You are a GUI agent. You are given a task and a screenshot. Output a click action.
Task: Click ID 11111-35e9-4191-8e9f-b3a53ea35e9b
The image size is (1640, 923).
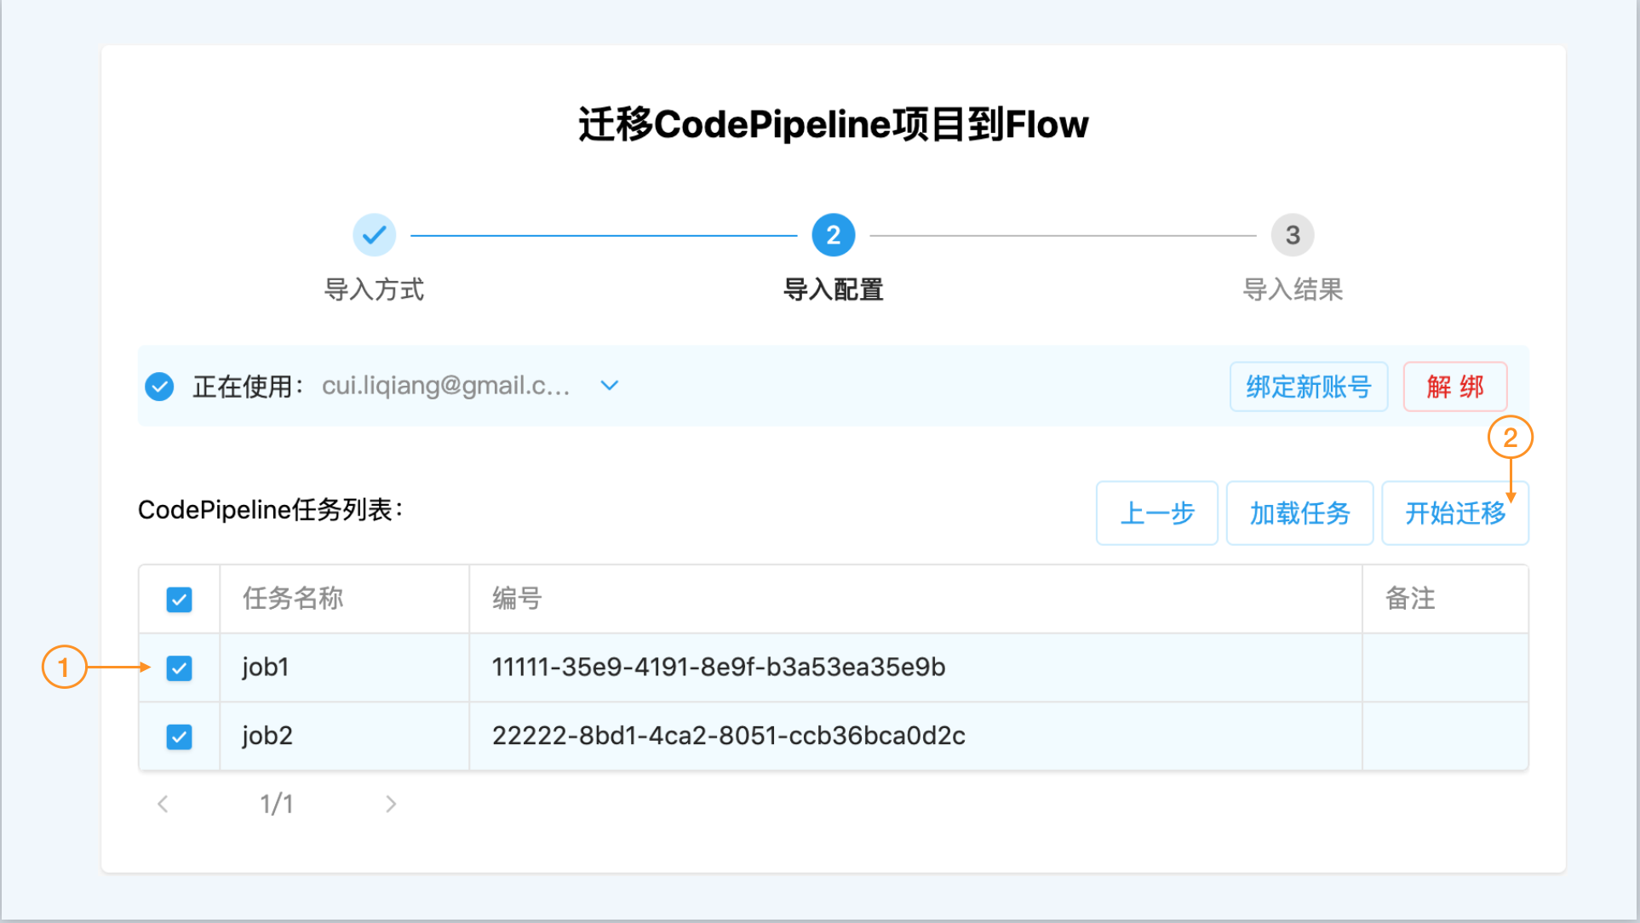click(719, 668)
